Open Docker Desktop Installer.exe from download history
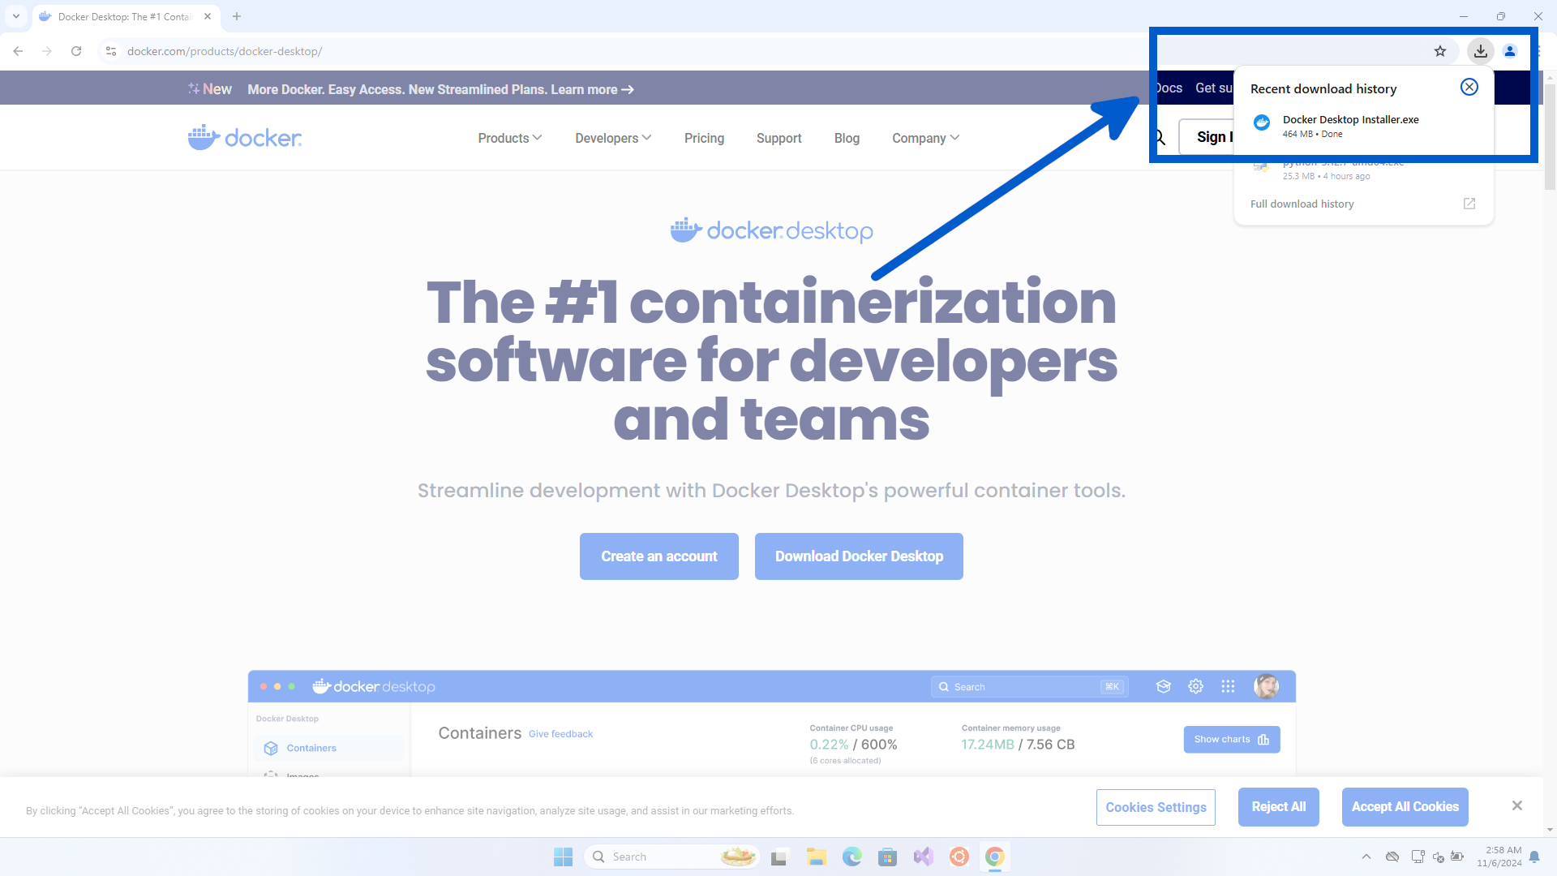The height and width of the screenshot is (876, 1557). (x=1350, y=120)
